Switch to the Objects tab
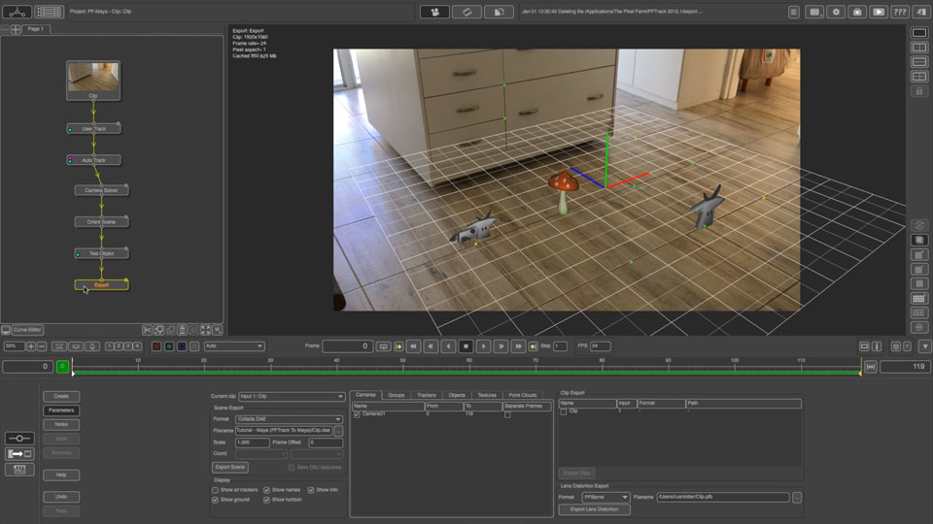Screen dimensions: 933x524 pos(457,395)
